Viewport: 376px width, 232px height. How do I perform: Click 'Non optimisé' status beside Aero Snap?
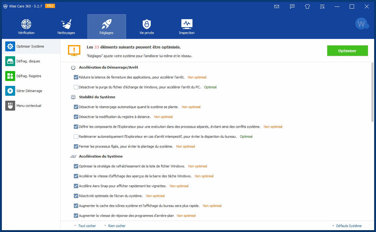tap(179, 186)
